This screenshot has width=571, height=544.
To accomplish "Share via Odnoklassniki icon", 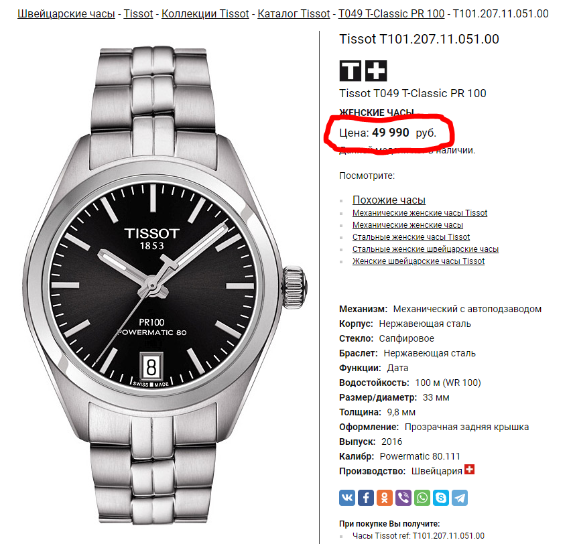I will pyautogui.click(x=385, y=498).
